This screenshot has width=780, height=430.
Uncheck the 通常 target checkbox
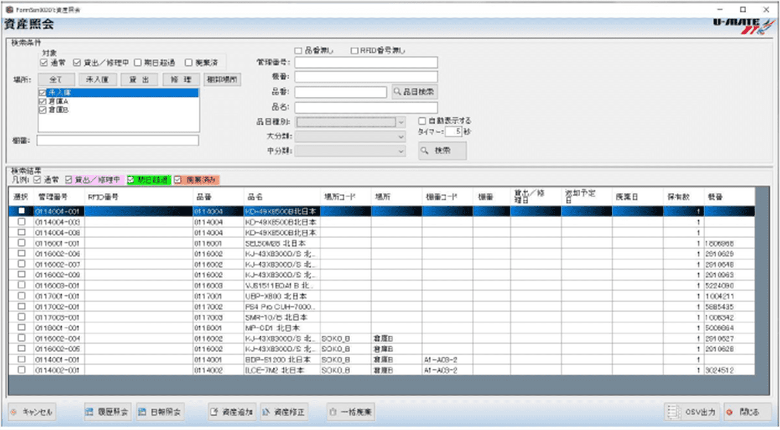(x=44, y=62)
